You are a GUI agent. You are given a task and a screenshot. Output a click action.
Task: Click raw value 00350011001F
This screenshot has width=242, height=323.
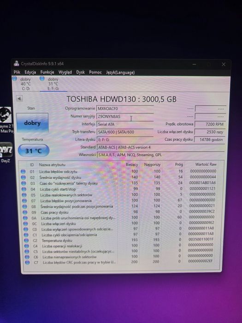tap(201, 239)
